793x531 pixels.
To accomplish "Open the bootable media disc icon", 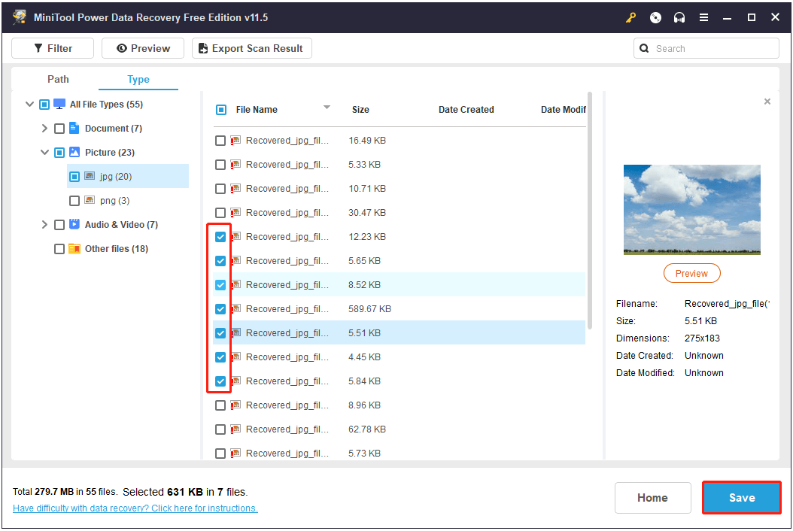I will click(655, 17).
